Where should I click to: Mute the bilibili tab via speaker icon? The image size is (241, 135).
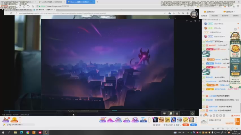click(37, 10)
